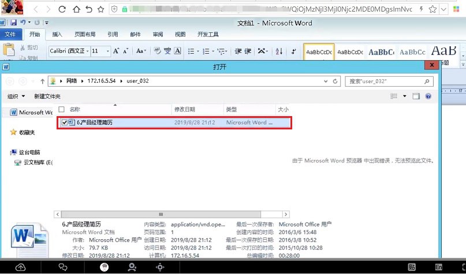Click the Paste clipboard icon in the ribbon

(9, 50)
